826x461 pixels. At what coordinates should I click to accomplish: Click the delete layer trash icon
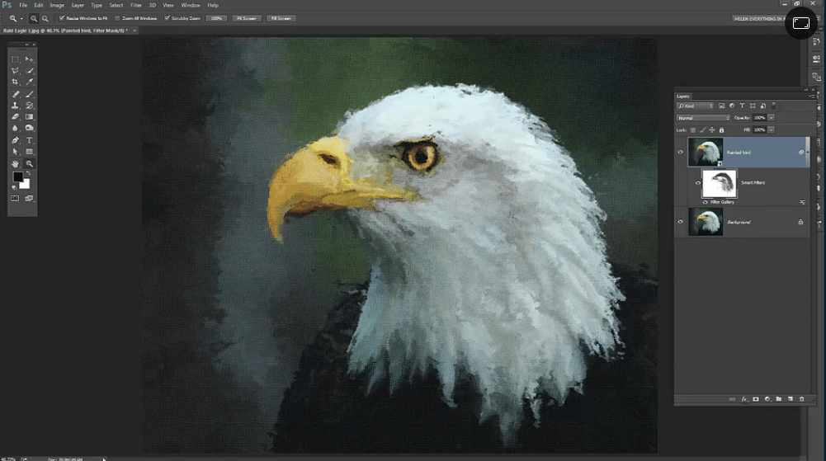pos(800,399)
